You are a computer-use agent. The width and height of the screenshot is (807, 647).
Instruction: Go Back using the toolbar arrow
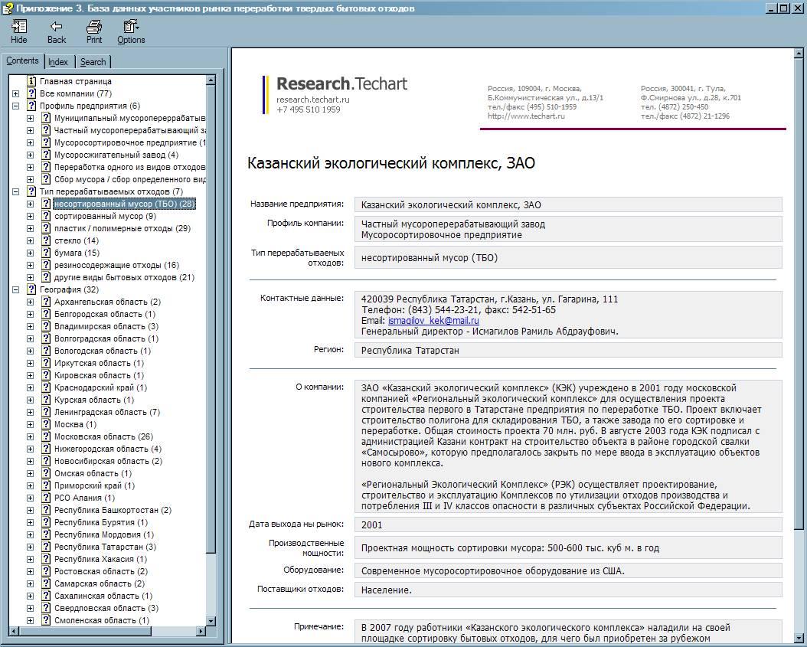coord(57,31)
